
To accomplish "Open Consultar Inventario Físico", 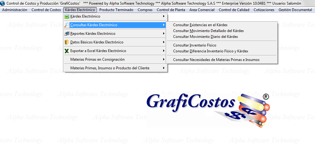I will pyautogui.click(x=195, y=45).
